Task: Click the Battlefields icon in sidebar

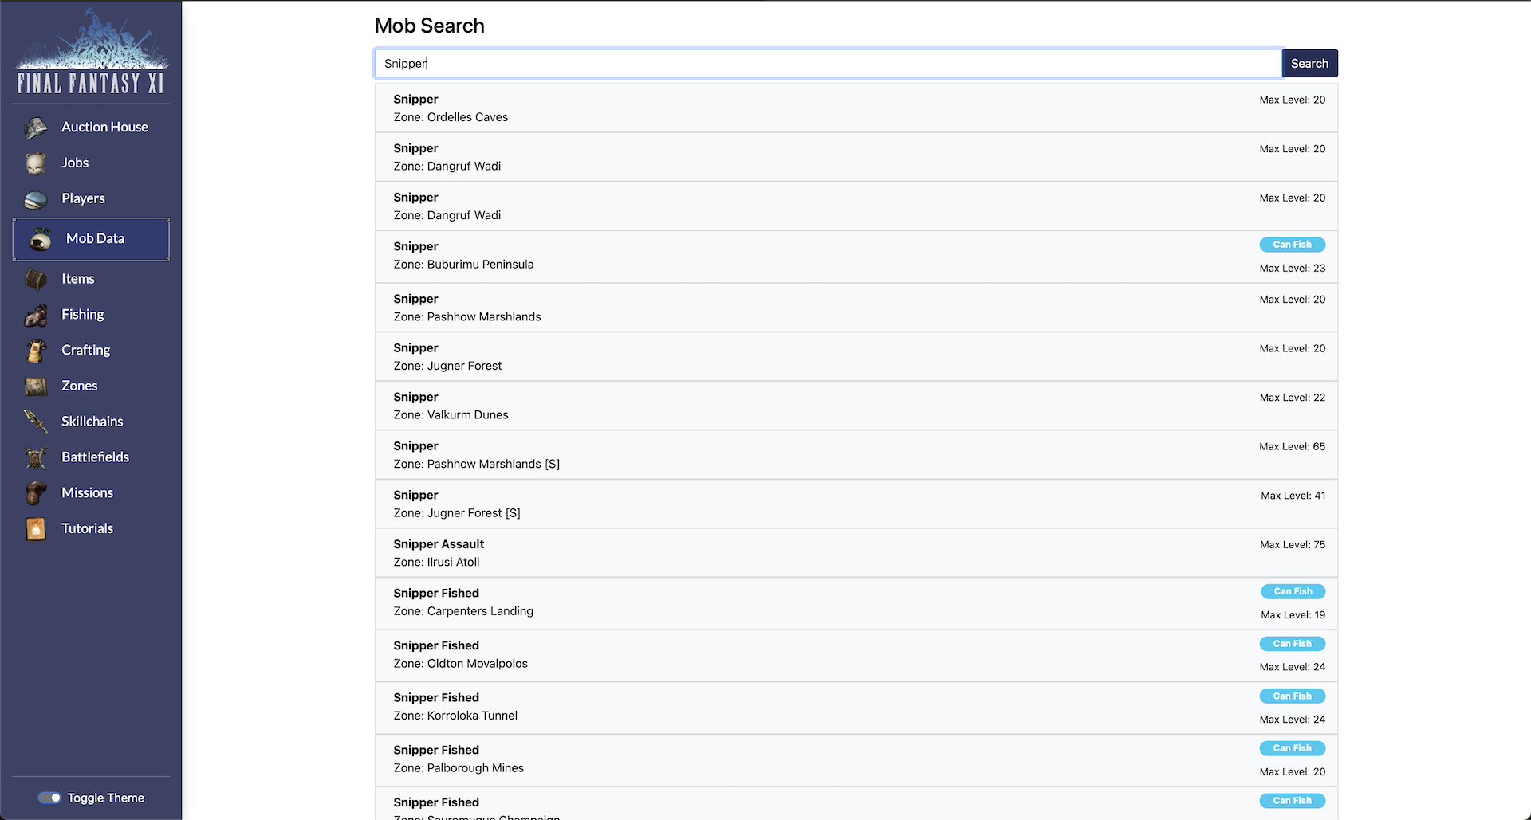Action: [36, 457]
